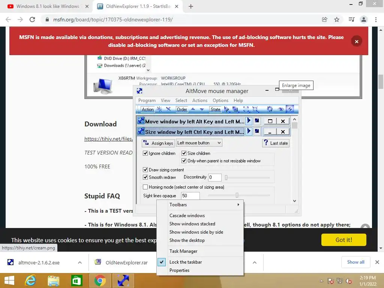The image size is (384, 288).
Task: Expand the Move window action row panel
Action: click(270, 121)
